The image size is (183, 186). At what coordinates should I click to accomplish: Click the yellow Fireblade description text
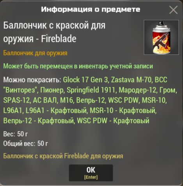click(63, 156)
